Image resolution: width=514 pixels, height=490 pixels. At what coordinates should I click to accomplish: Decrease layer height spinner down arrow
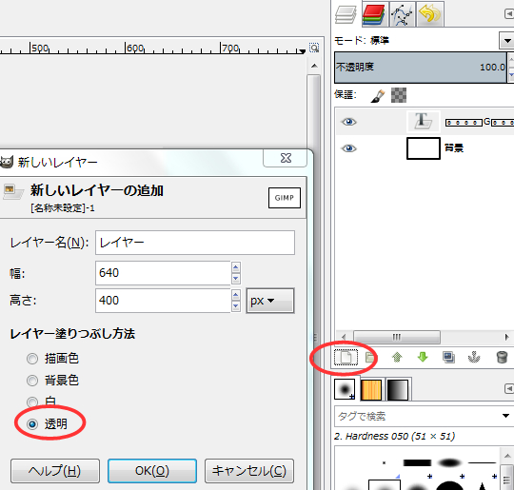click(x=236, y=306)
